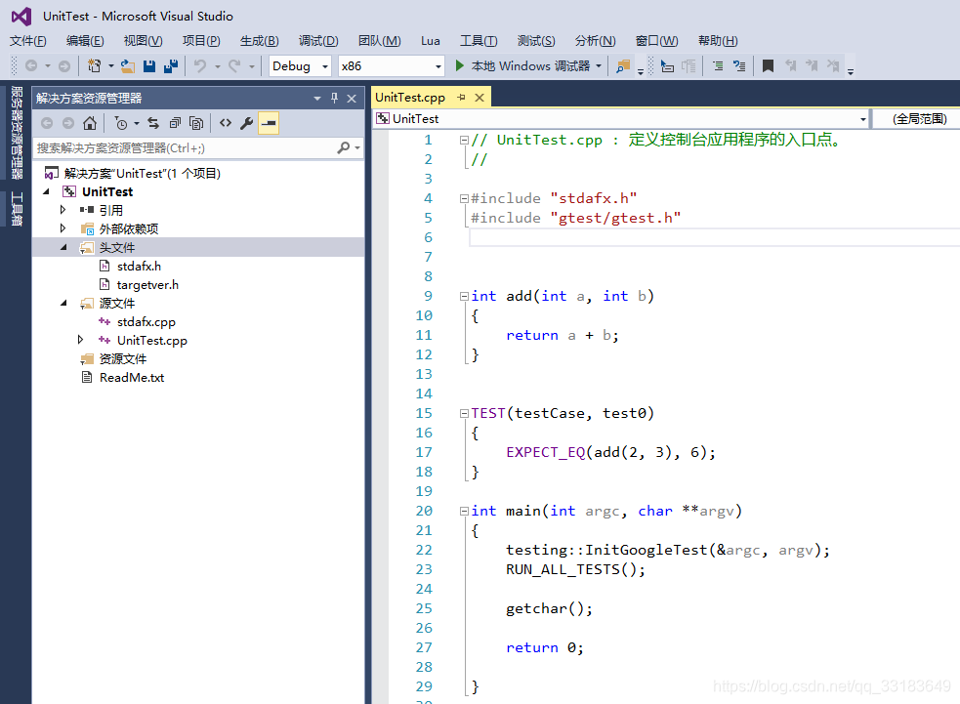Click the Home icon in Solution Explorer
Image resolution: width=960 pixels, height=704 pixels.
point(90,123)
